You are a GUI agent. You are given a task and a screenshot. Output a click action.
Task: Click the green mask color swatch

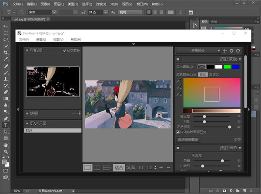pos(227,67)
